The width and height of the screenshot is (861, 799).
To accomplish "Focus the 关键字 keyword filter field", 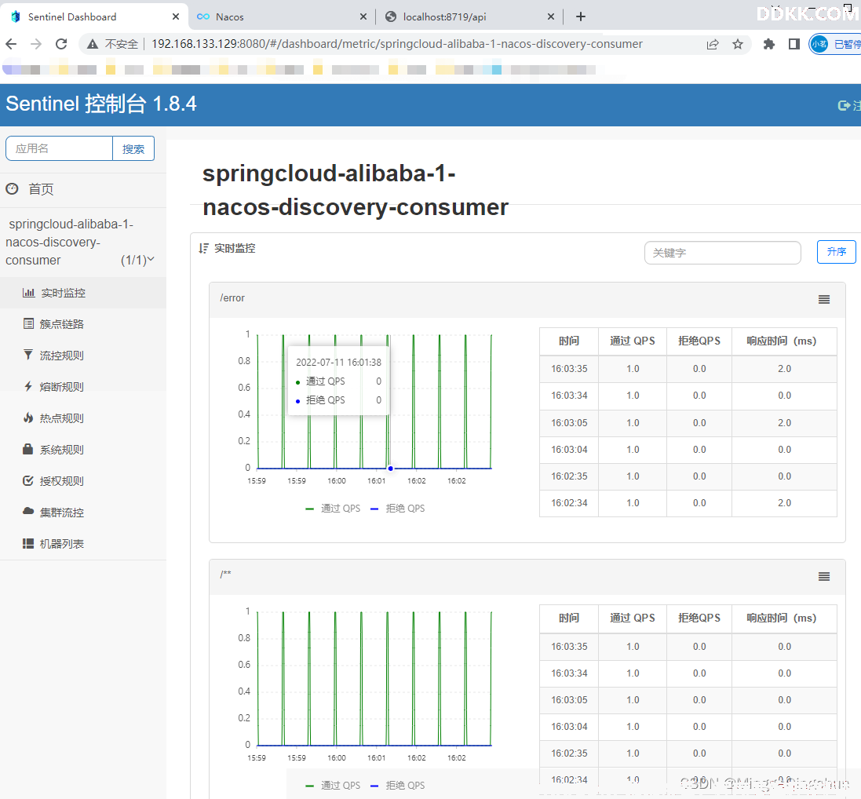I will click(723, 253).
